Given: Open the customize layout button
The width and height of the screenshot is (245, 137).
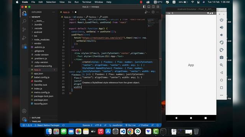Looking at the screenshot, I should [158, 7].
